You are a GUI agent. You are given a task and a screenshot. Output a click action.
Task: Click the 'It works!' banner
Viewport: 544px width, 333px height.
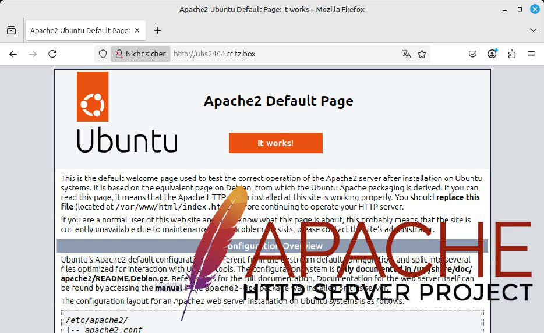point(275,143)
